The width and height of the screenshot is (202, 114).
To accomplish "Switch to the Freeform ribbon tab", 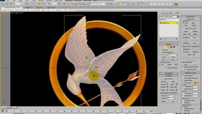I will click(x=28, y=8).
